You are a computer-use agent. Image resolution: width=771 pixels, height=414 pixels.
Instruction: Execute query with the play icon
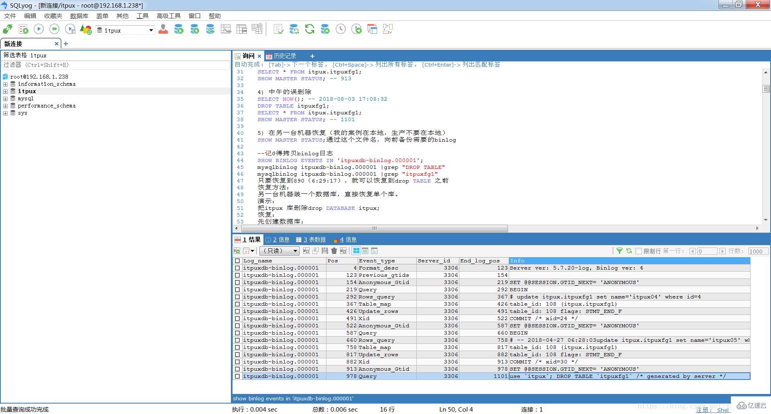[39, 29]
